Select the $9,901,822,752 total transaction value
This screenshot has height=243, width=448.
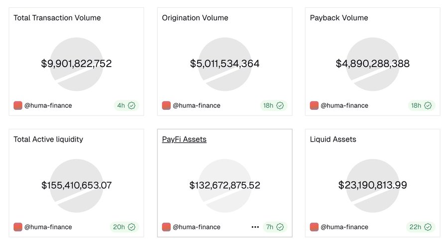(x=76, y=64)
